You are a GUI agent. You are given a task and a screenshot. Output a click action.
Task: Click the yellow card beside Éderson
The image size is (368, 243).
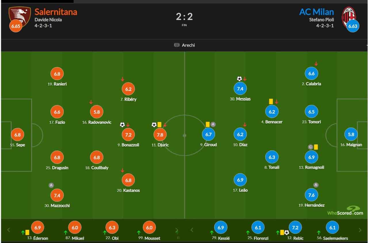pos(28,232)
